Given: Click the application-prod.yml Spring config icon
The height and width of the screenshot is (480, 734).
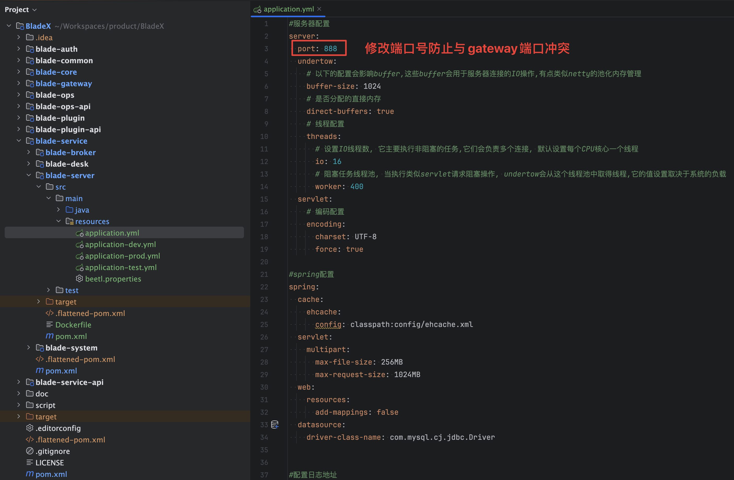Looking at the screenshot, I should [x=80, y=256].
